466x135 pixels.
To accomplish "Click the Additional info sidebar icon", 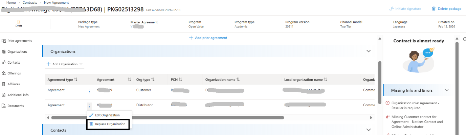I will coord(4,95).
